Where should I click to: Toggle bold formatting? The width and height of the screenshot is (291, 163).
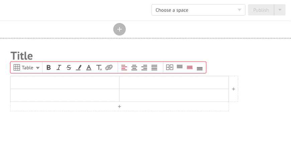point(48,67)
